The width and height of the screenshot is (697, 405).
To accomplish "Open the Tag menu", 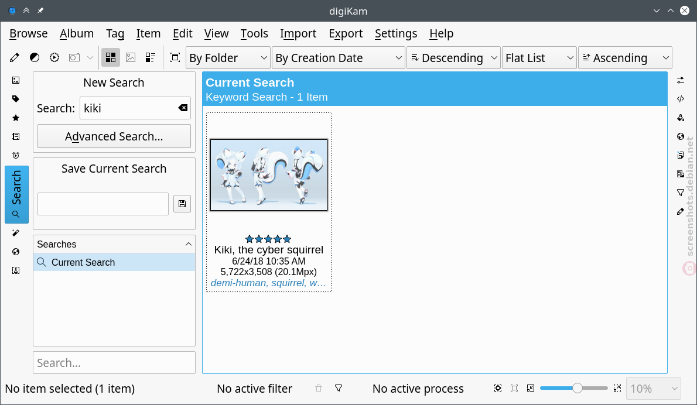I will 115,34.
